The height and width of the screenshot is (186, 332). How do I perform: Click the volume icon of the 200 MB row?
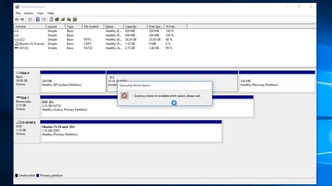[16, 31]
